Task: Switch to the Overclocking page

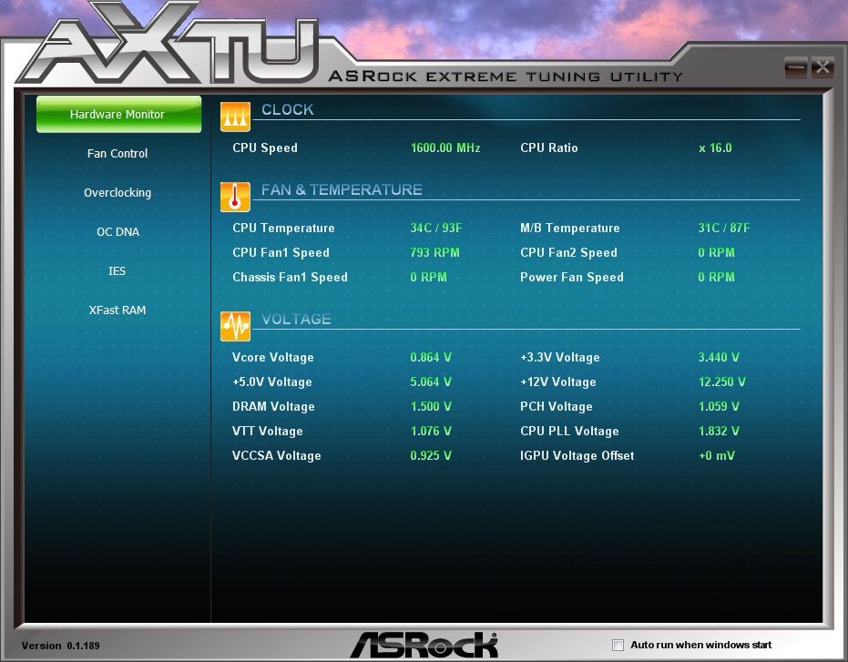Action: [x=117, y=193]
